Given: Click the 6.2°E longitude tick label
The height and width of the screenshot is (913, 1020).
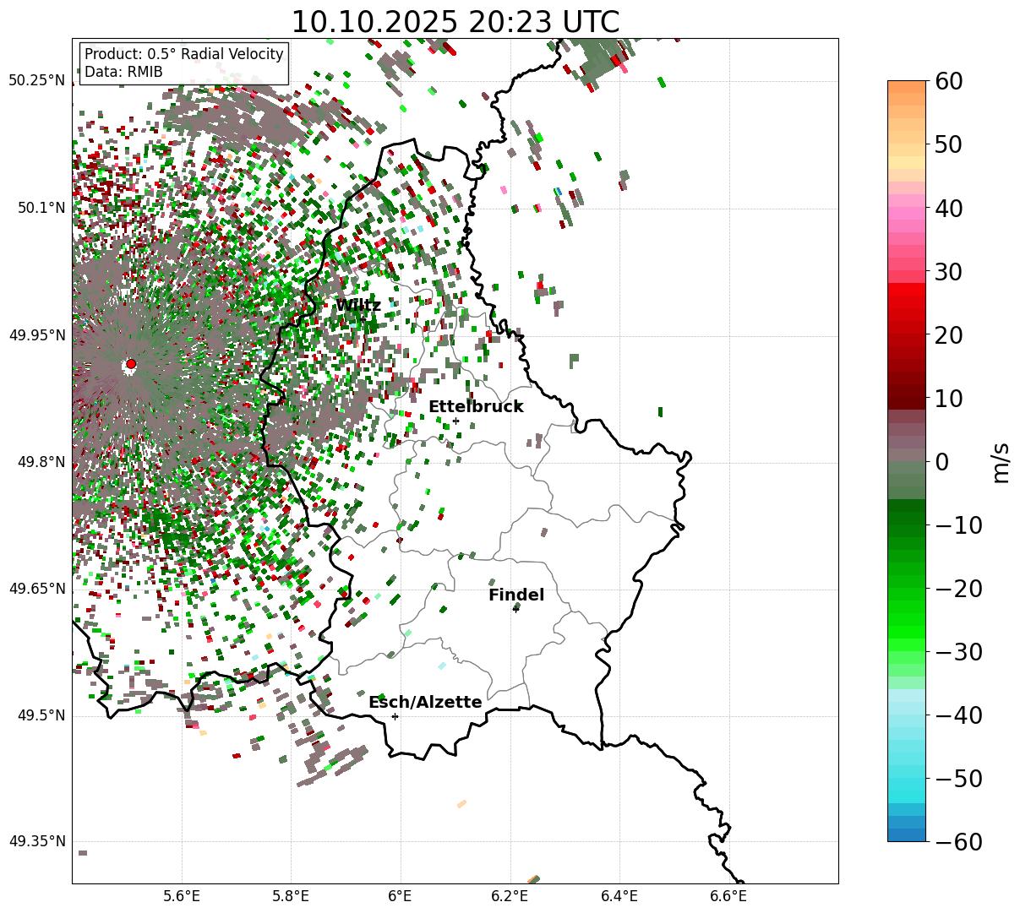Looking at the screenshot, I should [510, 896].
